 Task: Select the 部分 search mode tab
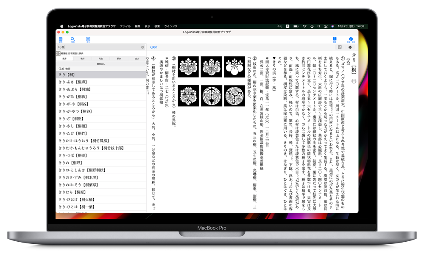119,58
